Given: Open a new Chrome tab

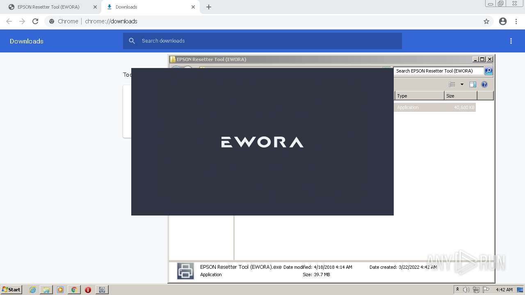Looking at the screenshot, I should click(x=209, y=7).
